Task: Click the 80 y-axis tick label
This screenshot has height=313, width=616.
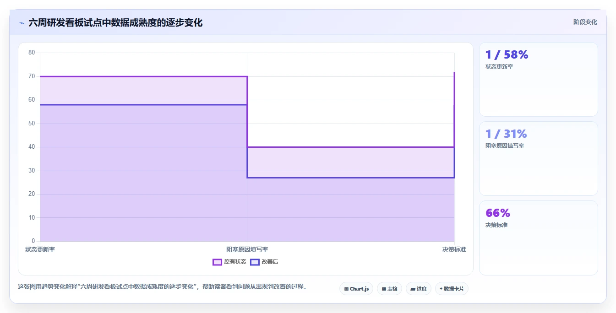Action: click(x=32, y=53)
